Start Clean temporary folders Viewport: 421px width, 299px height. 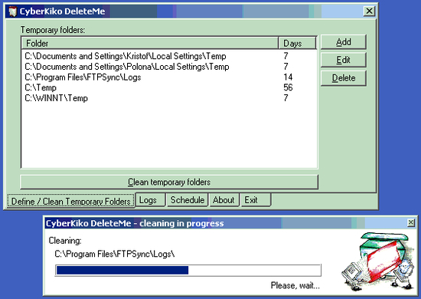[x=169, y=182]
